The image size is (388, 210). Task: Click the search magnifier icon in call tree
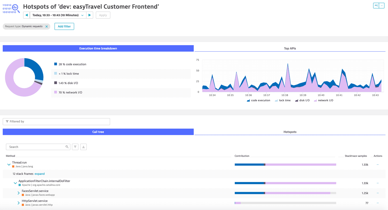pos(67,147)
